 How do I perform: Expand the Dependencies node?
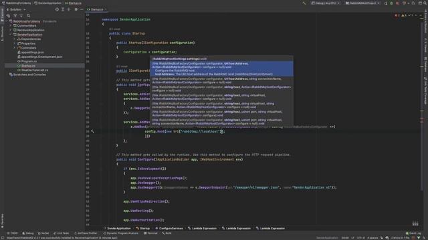click(x=15, y=39)
